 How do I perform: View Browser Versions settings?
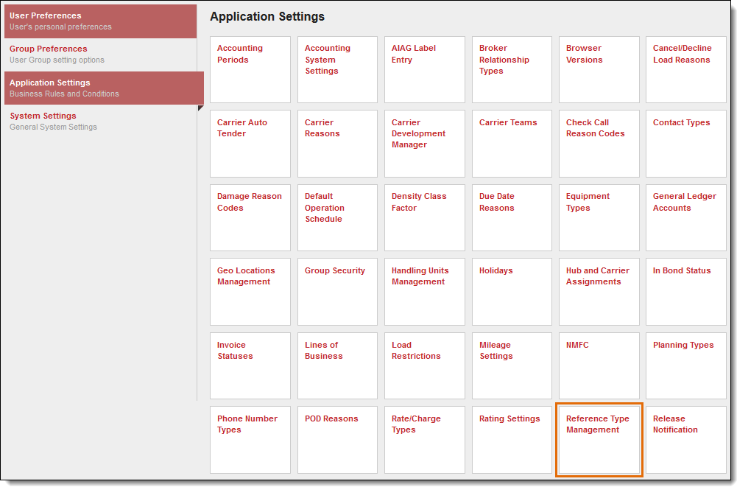599,69
